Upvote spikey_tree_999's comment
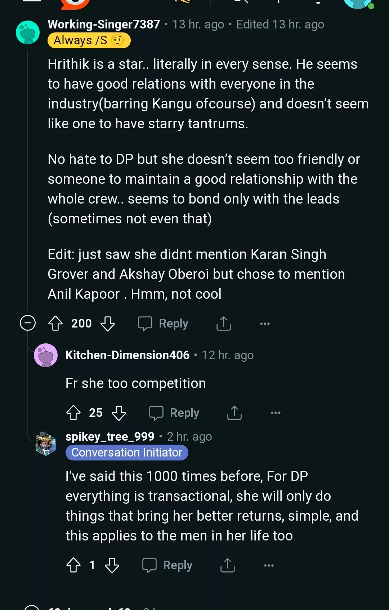The image size is (389, 610). 73,565
